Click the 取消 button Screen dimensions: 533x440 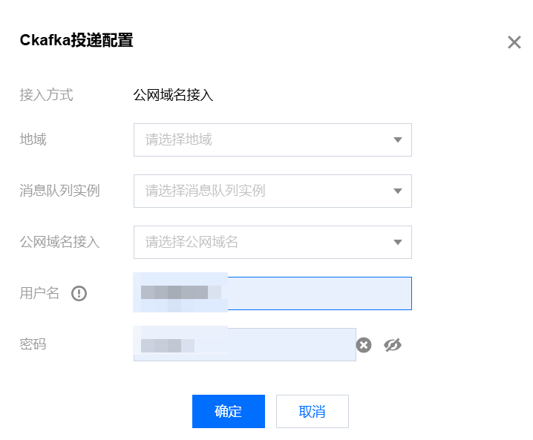(x=313, y=412)
